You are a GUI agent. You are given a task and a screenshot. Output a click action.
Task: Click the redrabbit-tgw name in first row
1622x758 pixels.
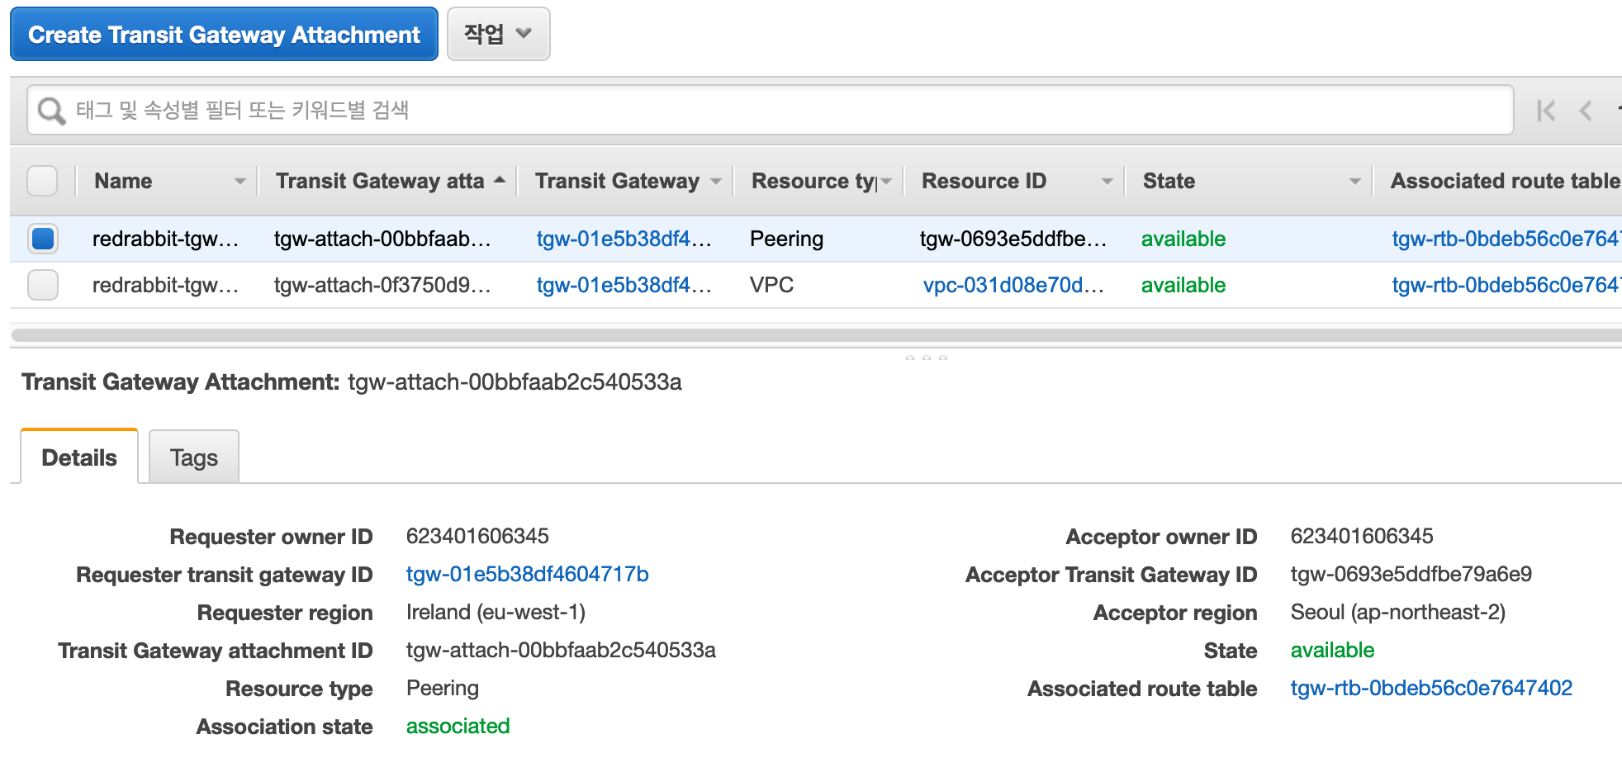(165, 239)
